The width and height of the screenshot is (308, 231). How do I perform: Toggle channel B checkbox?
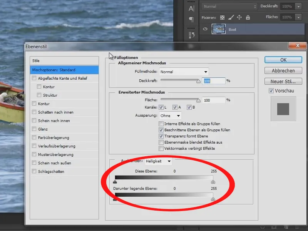pos(189,107)
